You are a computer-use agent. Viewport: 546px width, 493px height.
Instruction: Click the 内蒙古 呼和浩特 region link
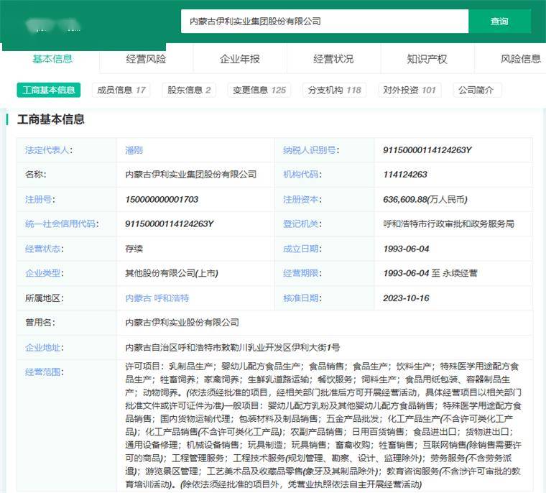pyautogui.click(x=157, y=298)
